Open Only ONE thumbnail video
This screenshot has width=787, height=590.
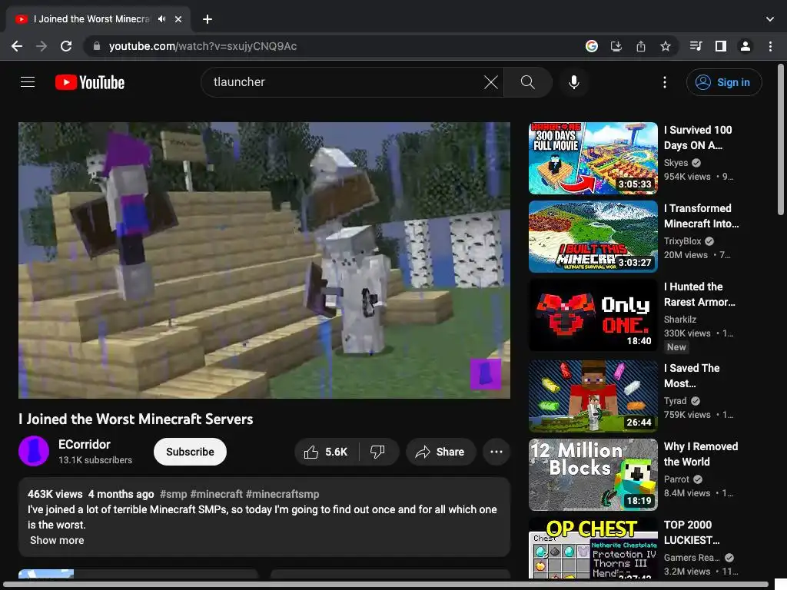(x=593, y=314)
